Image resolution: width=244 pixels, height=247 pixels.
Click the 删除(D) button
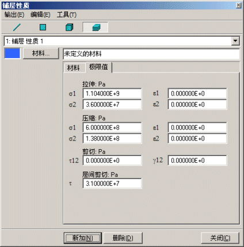coord(123,238)
